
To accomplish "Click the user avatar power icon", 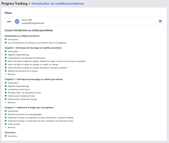I will [x=17, y=21].
